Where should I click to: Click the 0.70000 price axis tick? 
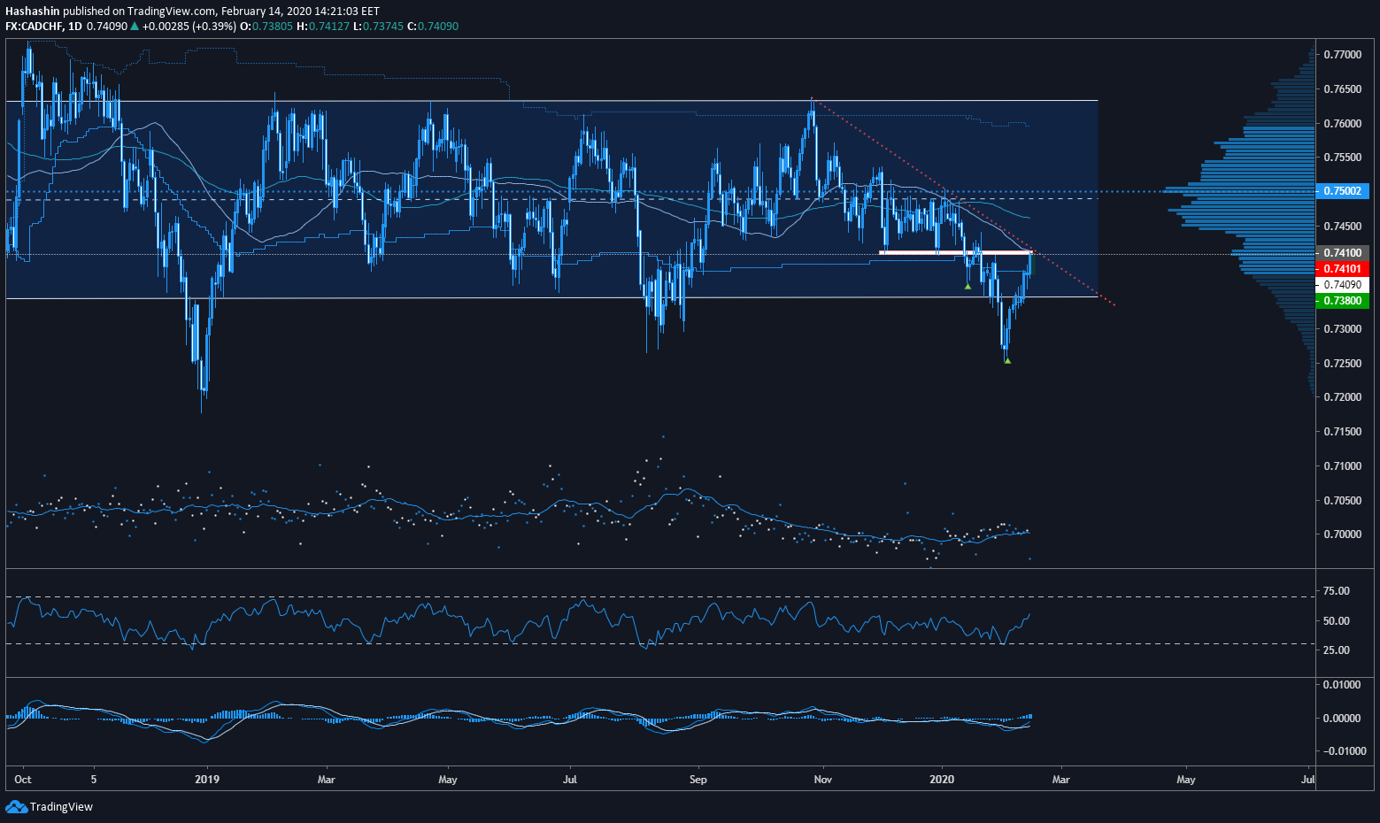click(x=1343, y=535)
